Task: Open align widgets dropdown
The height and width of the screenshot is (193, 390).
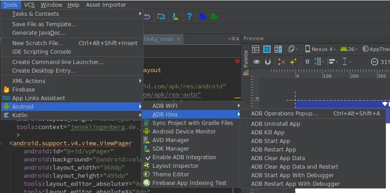Action: coord(333,62)
